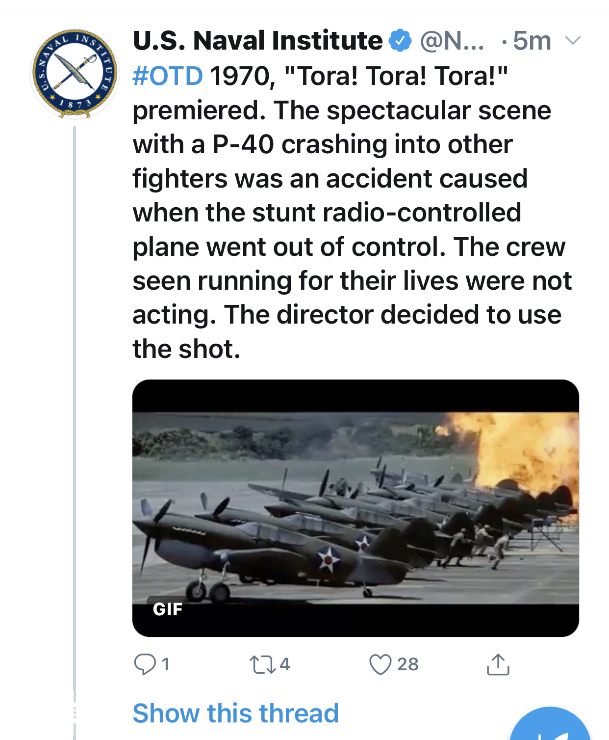
Task: Tap the blue verified badge
Action: click(x=400, y=40)
